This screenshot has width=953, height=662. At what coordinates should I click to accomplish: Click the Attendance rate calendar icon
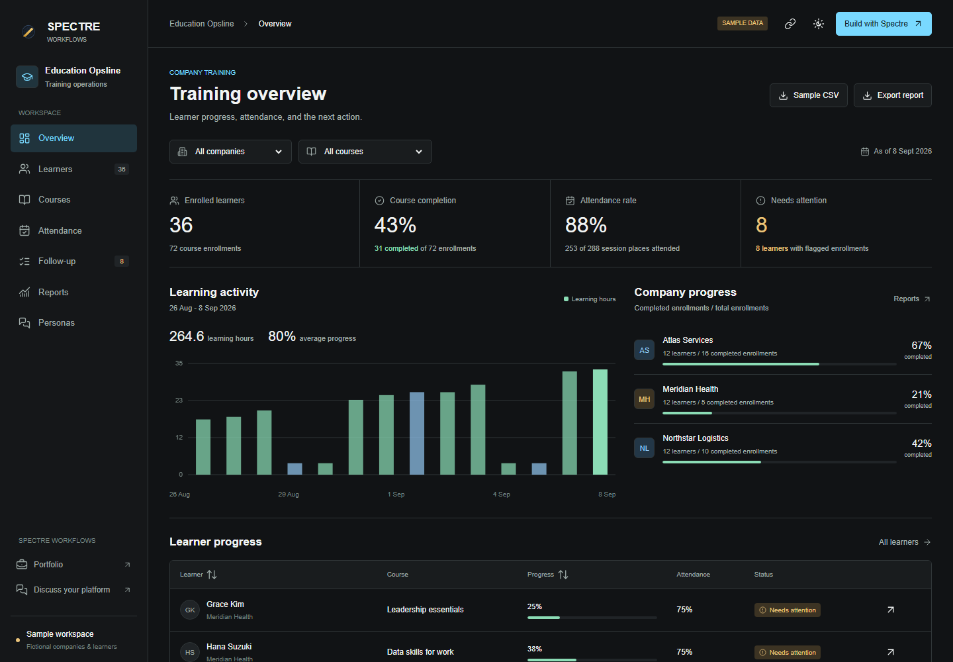[570, 201]
